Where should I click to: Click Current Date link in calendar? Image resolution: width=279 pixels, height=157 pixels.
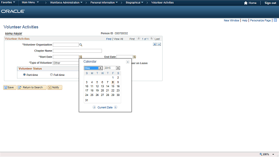pyautogui.click(x=105, y=108)
